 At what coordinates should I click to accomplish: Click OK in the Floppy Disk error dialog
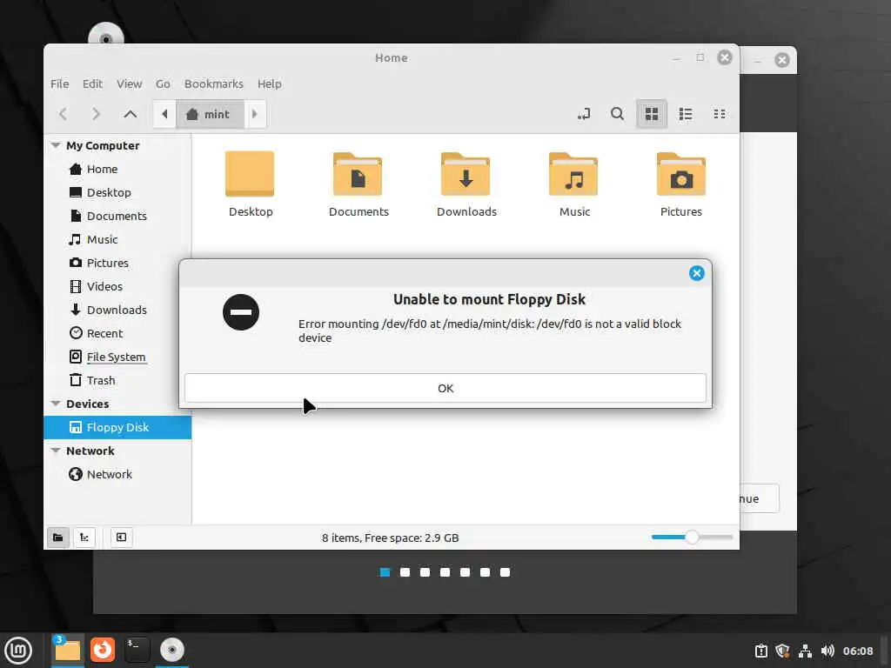(x=445, y=388)
